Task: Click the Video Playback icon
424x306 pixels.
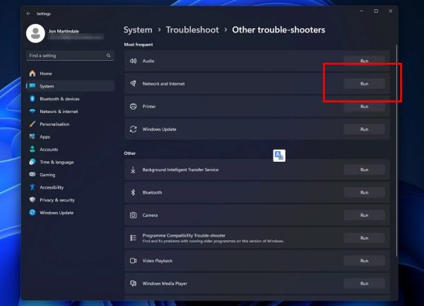Action: coord(133,261)
